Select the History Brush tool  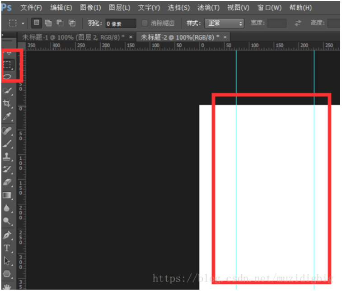(x=7, y=169)
